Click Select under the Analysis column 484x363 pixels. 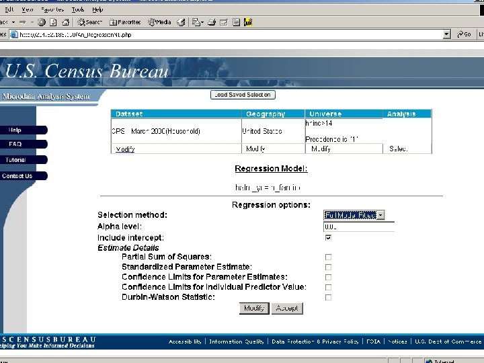(x=399, y=149)
